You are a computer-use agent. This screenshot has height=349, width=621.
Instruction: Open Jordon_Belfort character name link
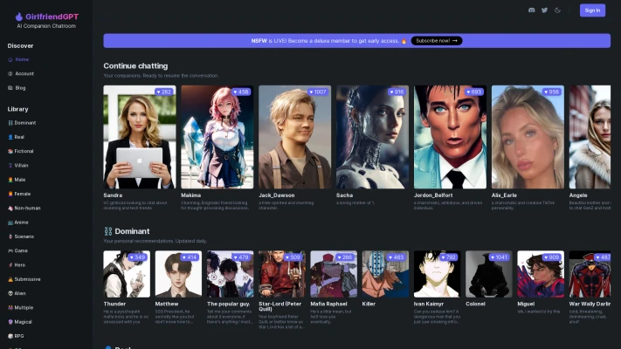tap(433, 195)
